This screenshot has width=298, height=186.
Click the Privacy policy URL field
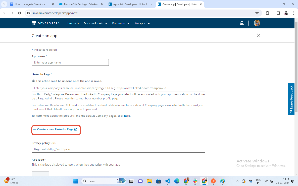coord(118,149)
